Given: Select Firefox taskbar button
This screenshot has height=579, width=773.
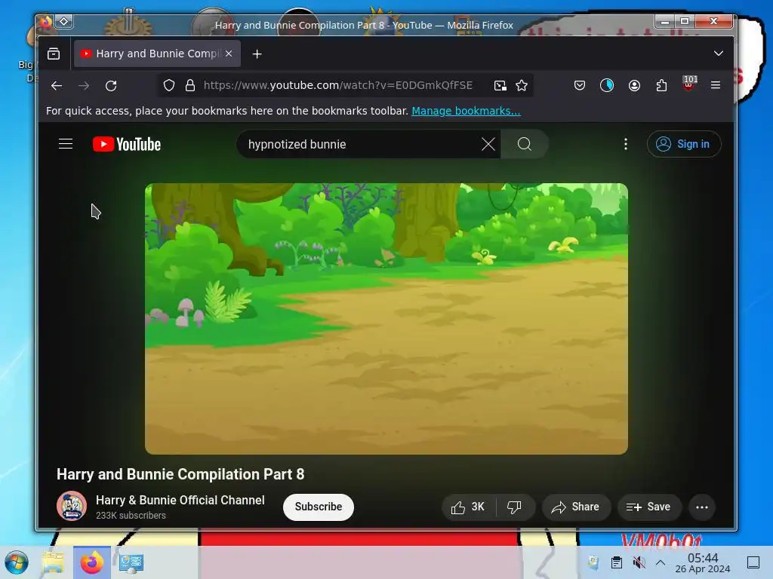Looking at the screenshot, I should pos(91,562).
